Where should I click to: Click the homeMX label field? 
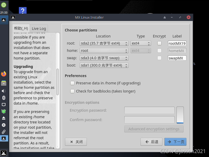177,51
